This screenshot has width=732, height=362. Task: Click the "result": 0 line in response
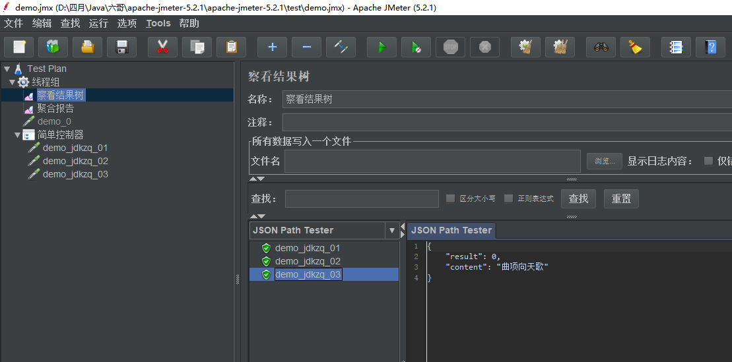point(473,256)
